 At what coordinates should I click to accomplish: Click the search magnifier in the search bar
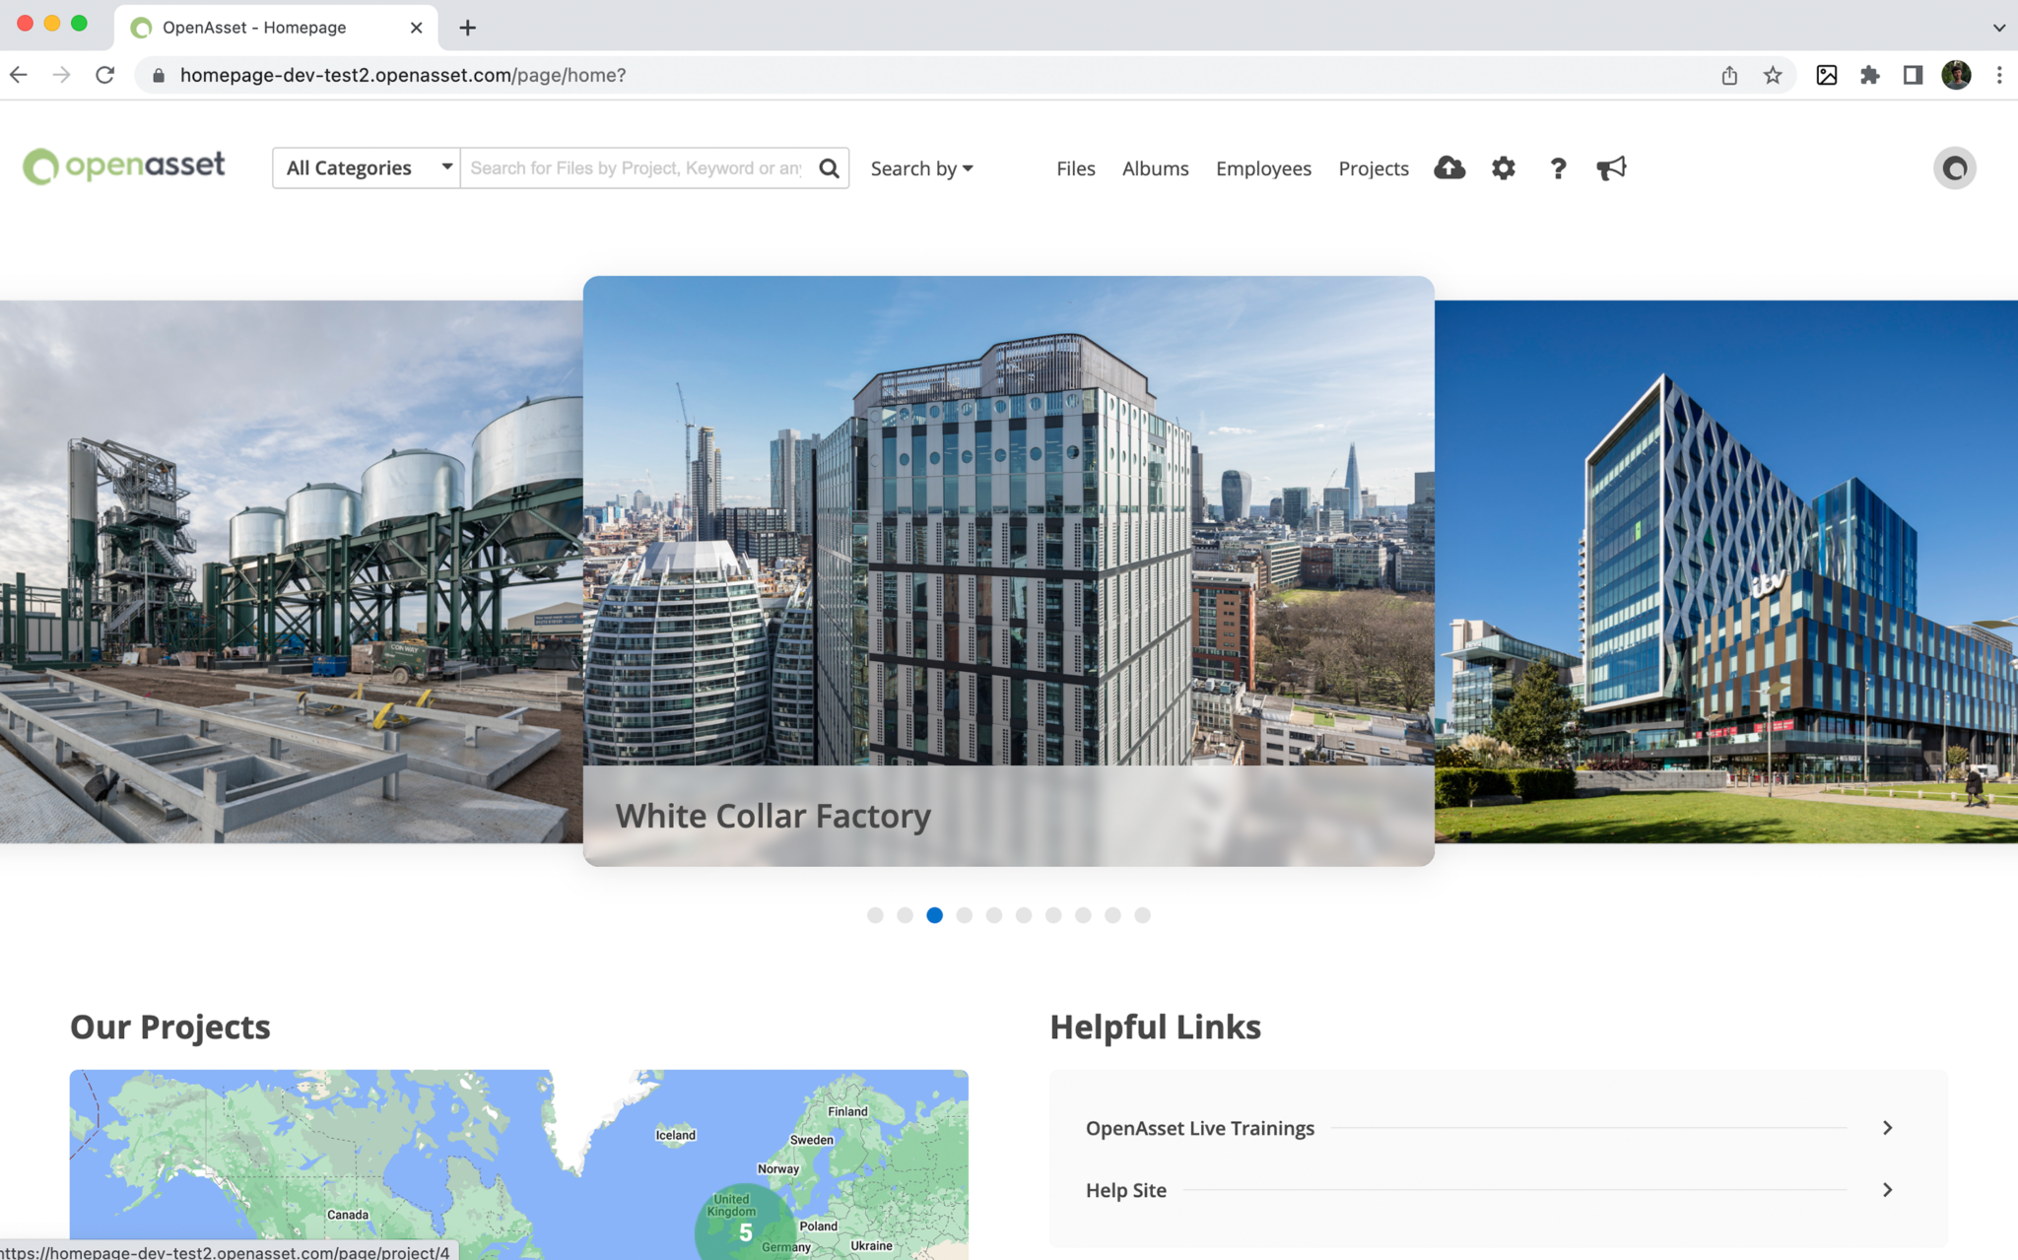829,167
